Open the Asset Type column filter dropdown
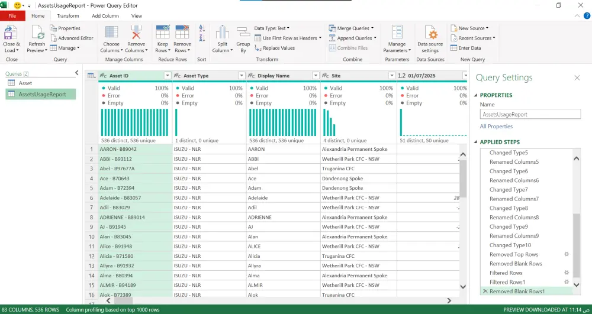This screenshot has width=592, height=314. (x=242, y=76)
